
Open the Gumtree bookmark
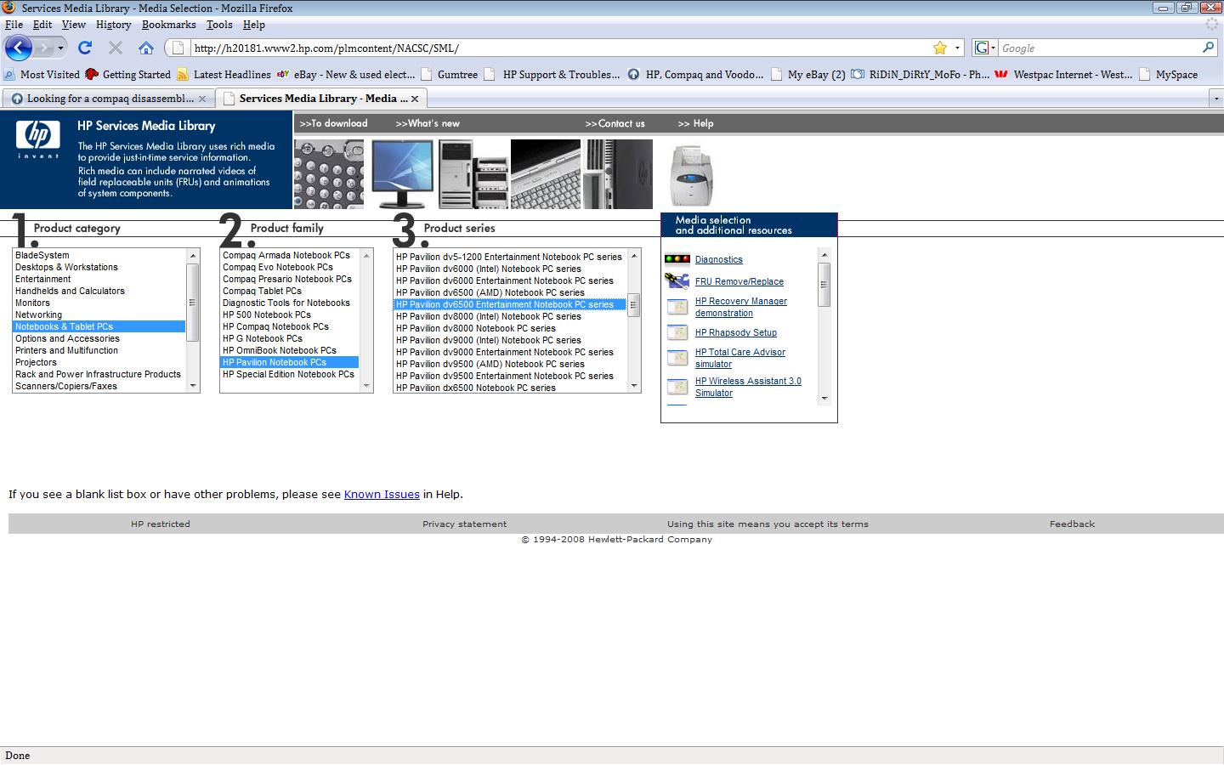point(449,75)
